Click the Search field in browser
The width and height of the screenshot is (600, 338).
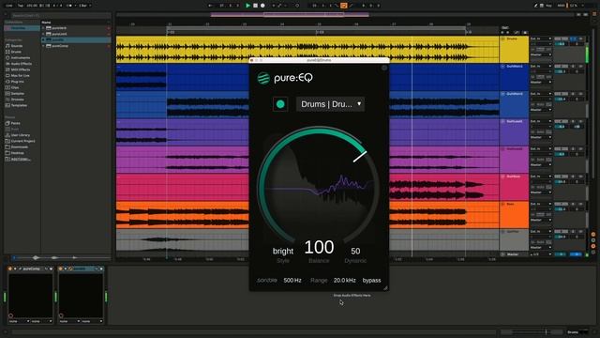pyautogui.click(x=61, y=15)
